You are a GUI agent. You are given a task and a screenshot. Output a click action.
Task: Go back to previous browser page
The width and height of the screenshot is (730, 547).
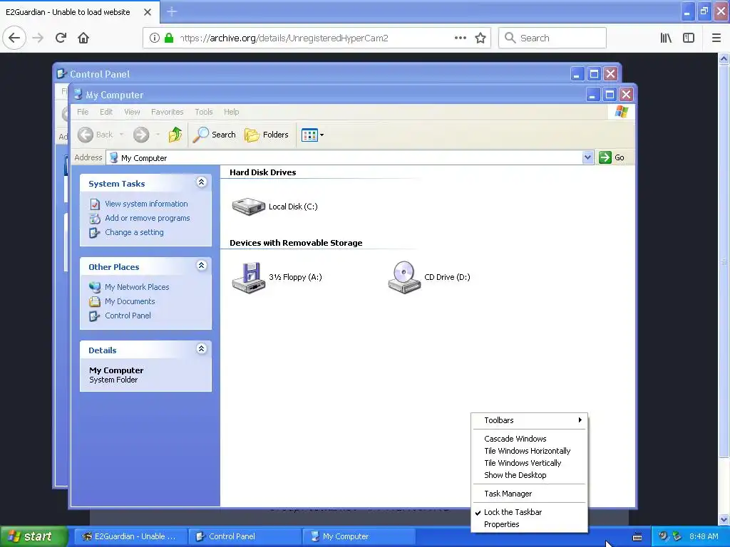click(x=14, y=38)
